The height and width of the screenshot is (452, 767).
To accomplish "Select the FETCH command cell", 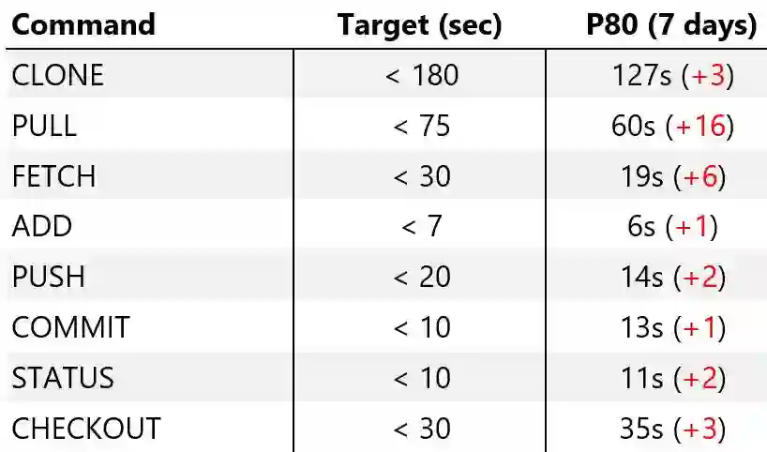I will [x=53, y=176].
